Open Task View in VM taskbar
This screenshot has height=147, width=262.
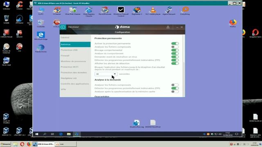click(52, 134)
